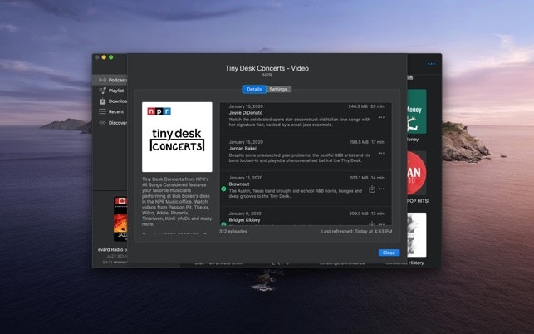Click the Downloads tray icon in the sidebar
Image resolution: width=534 pixels, height=334 pixels.
pyautogui.click(x=102, y=101)
